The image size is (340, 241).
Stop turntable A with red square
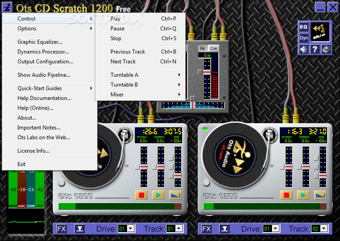coord(141,195)
